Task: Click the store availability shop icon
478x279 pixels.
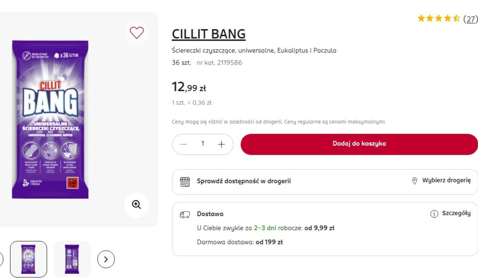Action: pyautogui.click(x=185, y=182)
